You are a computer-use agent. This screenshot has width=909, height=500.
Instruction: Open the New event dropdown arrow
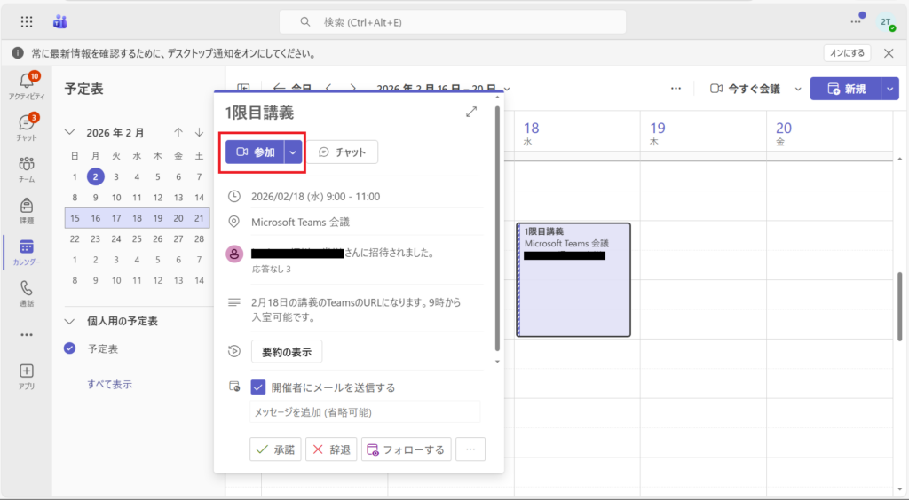click(x=890, y=89)
